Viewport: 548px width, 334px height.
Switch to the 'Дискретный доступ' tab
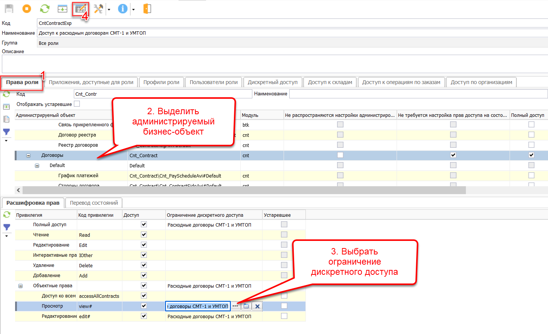point(272,82)
